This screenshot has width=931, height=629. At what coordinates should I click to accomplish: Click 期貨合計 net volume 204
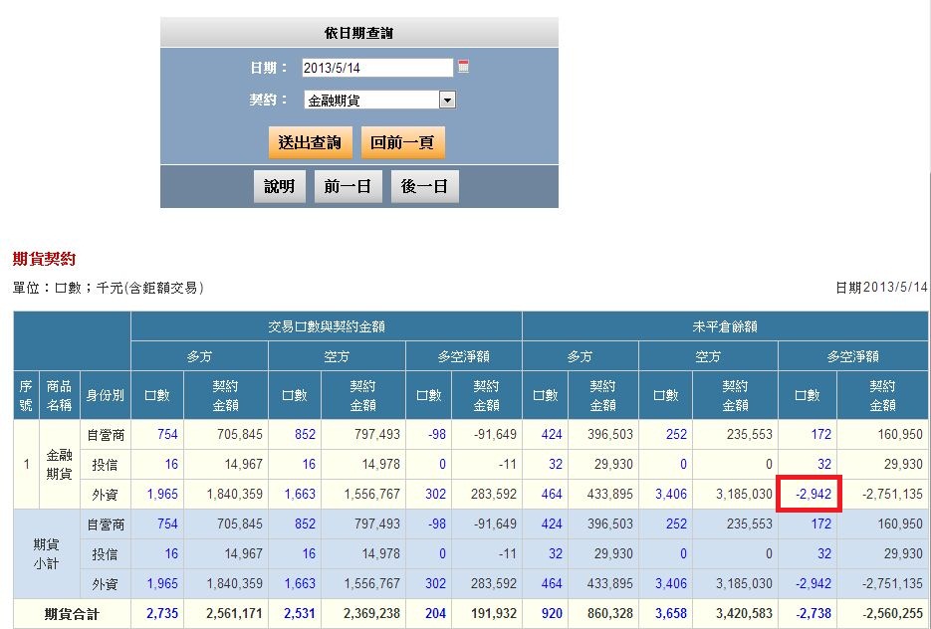[x=435, y=613]
